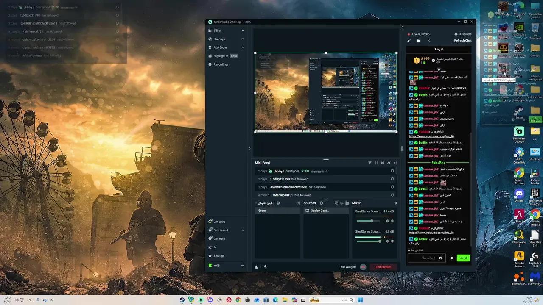Click End Stream
The image size is (543, 305).
pos(383,267)
